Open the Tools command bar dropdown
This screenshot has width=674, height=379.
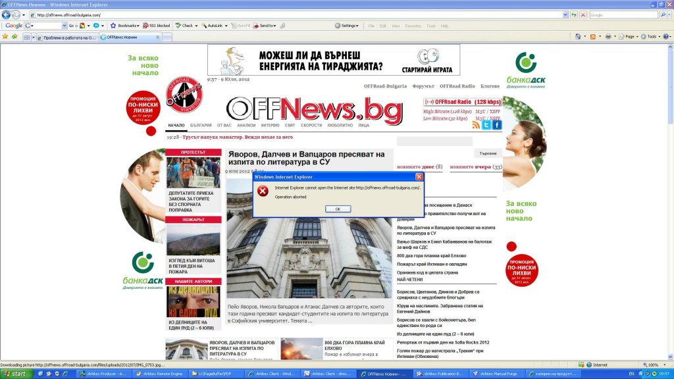tap(650, 37)
